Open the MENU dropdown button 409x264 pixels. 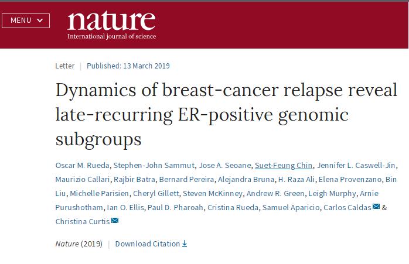[x=26, y=20]
